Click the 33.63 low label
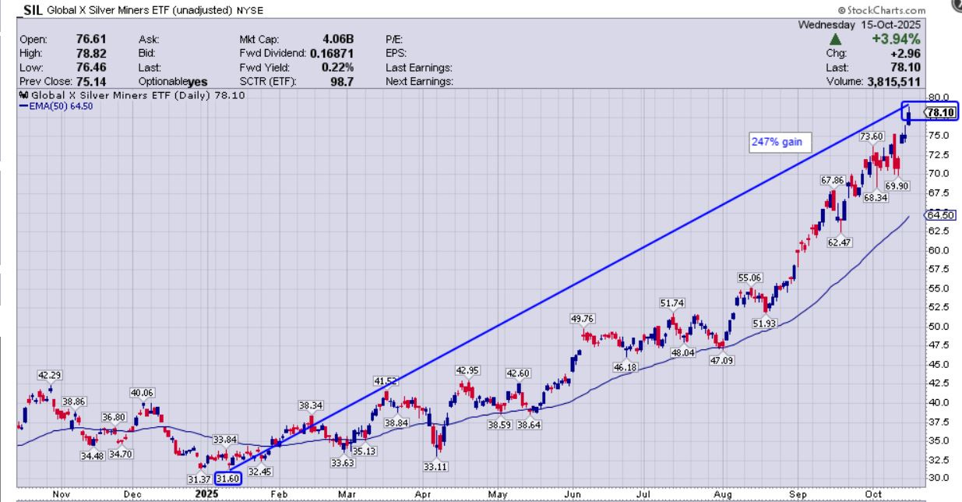 tap(344, 462)
